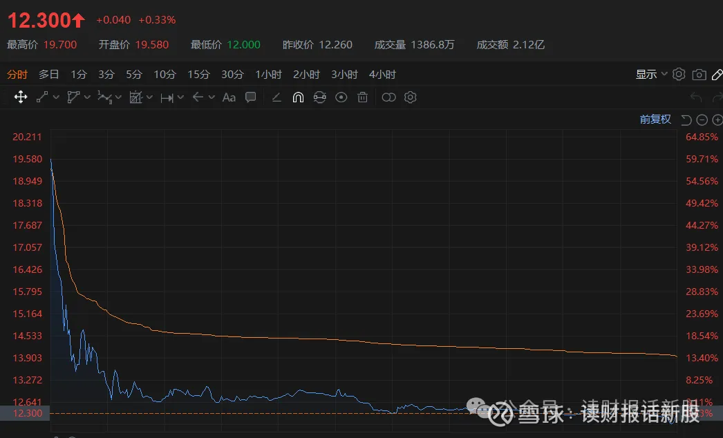
Task: Select the left arrow marker tool
Action: coord(198,97)
